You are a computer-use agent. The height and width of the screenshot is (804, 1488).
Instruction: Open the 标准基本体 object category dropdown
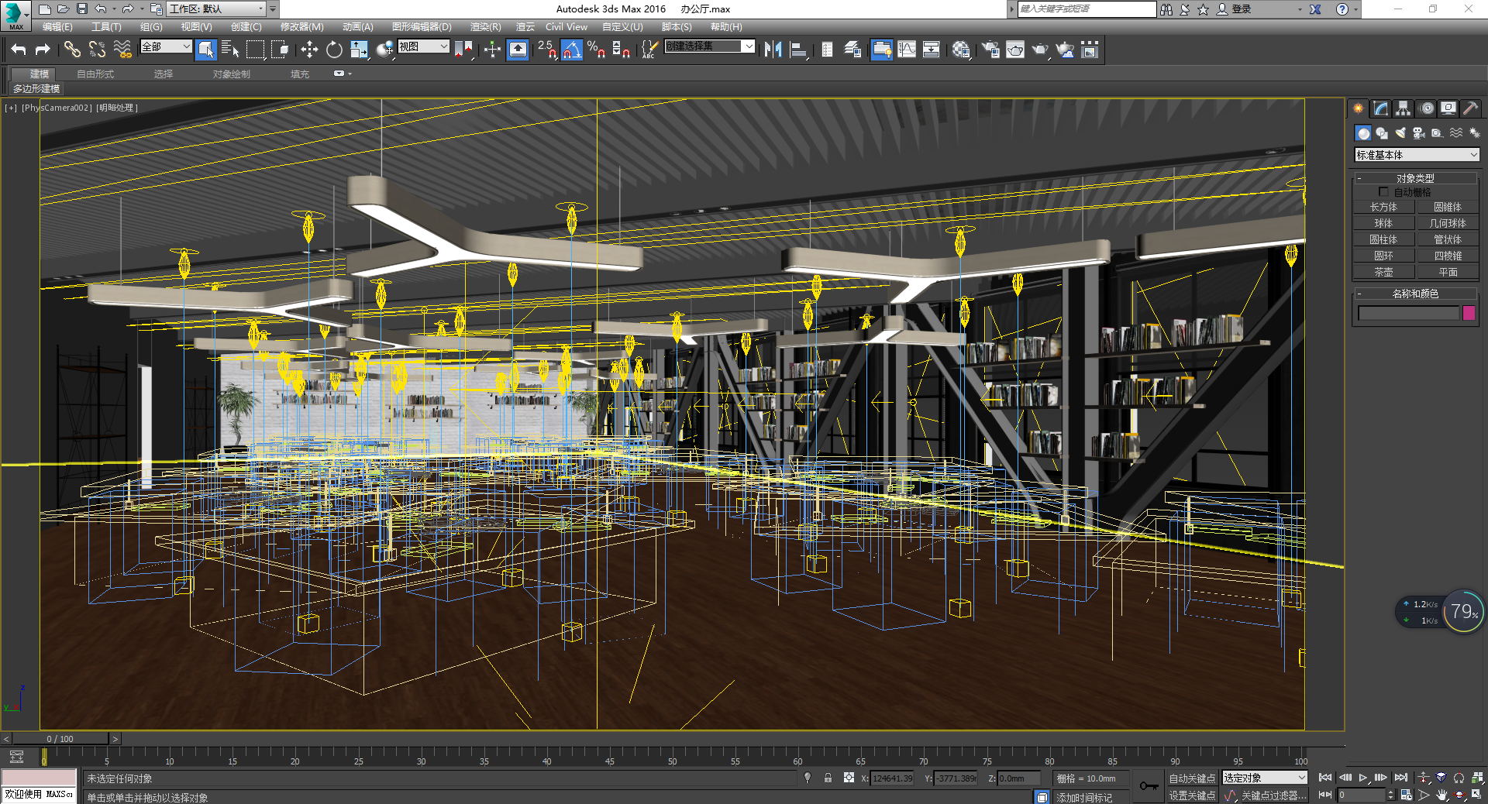pyautogui.click(x=1417, y=155)
